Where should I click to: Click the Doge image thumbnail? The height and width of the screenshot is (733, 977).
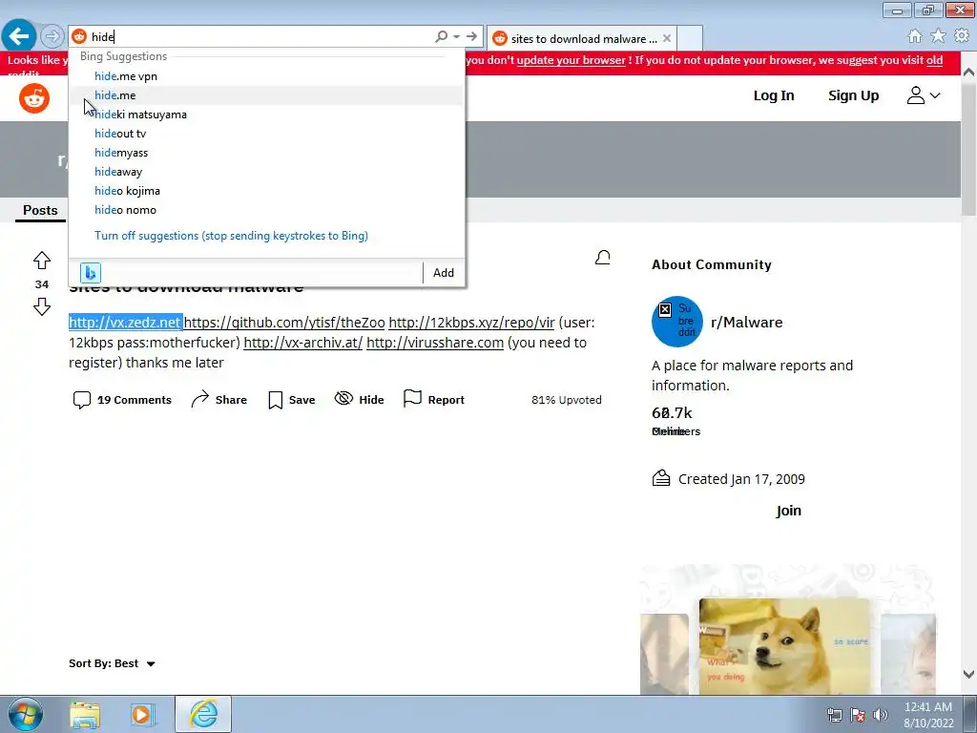[x=784, y=646]
